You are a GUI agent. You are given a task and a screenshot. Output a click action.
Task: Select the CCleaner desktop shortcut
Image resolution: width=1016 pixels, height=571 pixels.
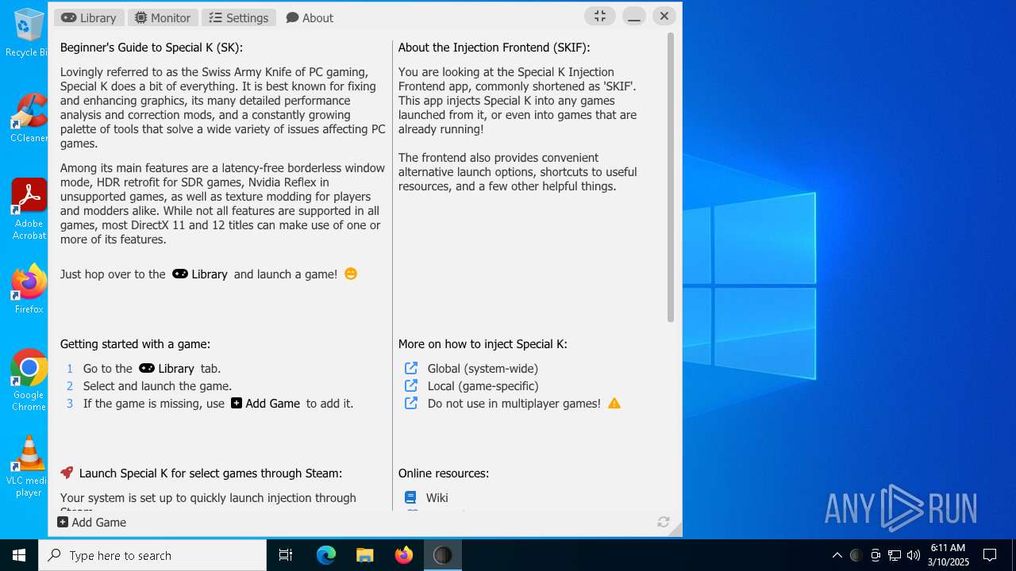pos(29,117)
